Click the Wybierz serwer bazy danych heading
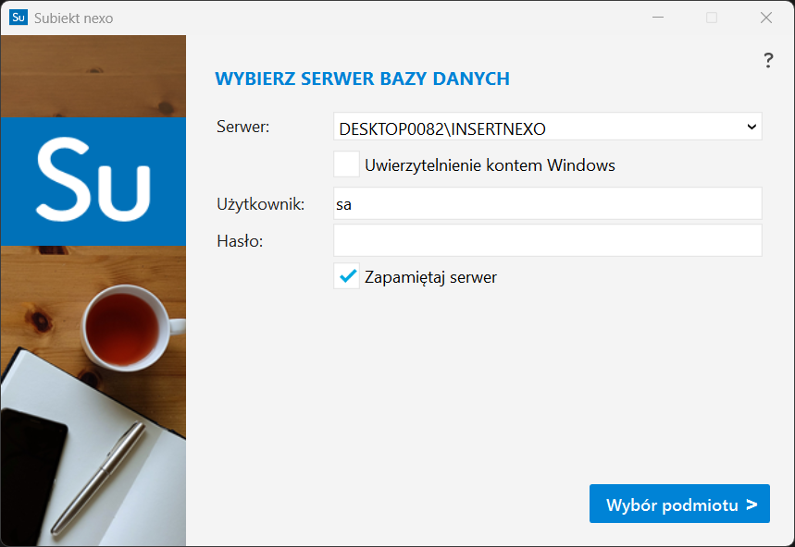 coord(362,79)
